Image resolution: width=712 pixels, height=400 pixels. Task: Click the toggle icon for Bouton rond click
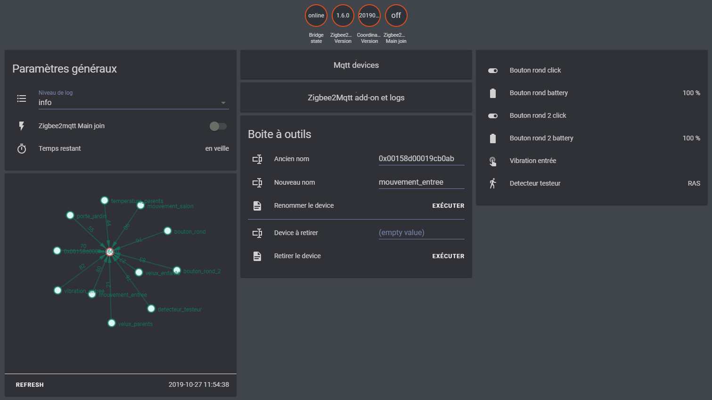coord(493,70)
